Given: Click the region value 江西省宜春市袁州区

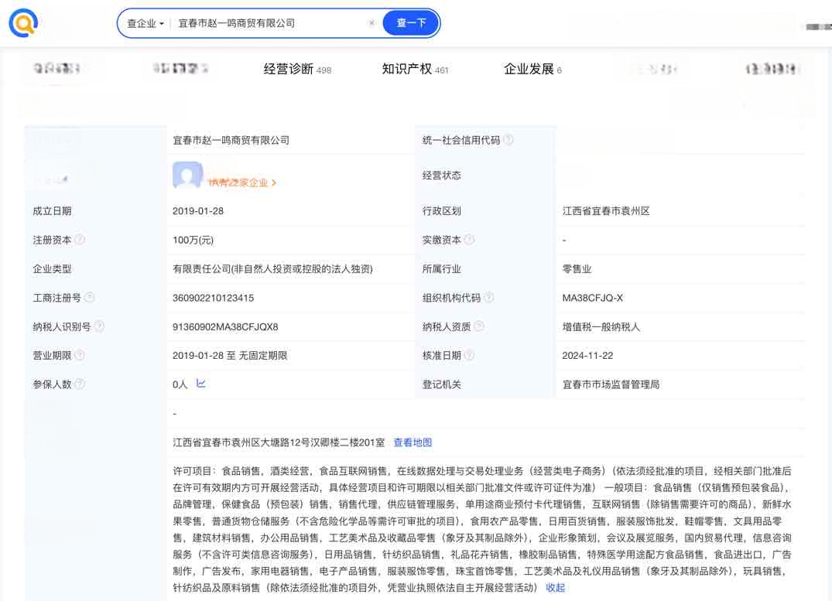Looking at the screenshot, I should coord(606,211).
